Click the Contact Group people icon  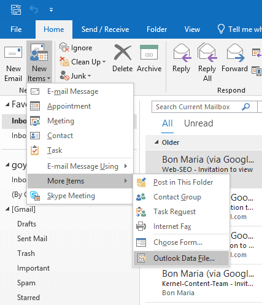[141, 197]
